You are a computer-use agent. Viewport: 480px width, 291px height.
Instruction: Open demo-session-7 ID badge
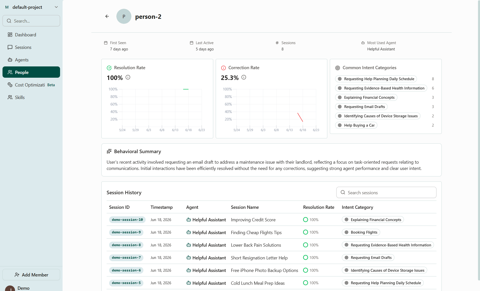[x=126, y=257]
